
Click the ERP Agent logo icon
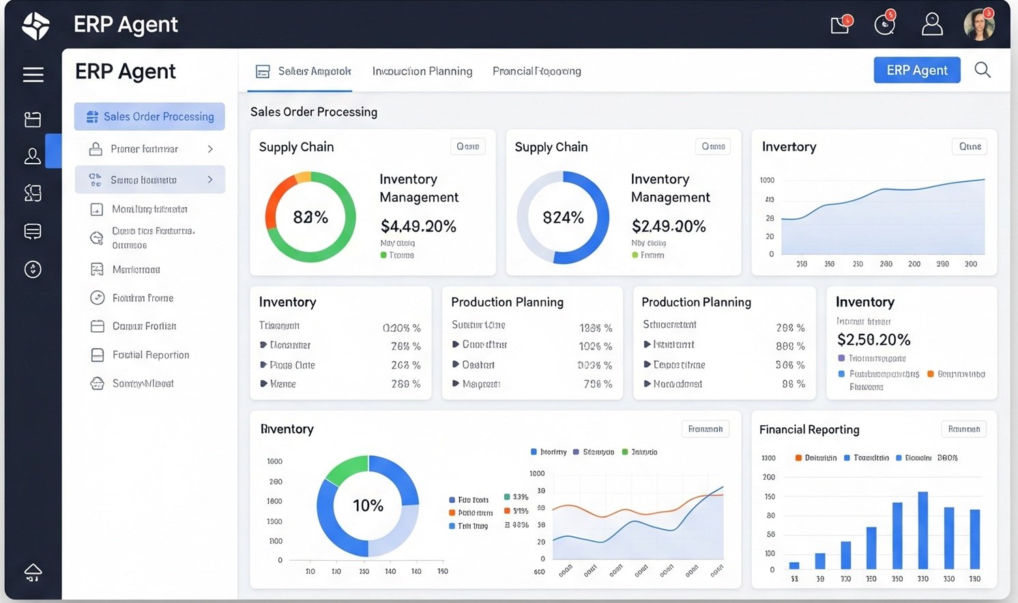click(x=36, y=26)
